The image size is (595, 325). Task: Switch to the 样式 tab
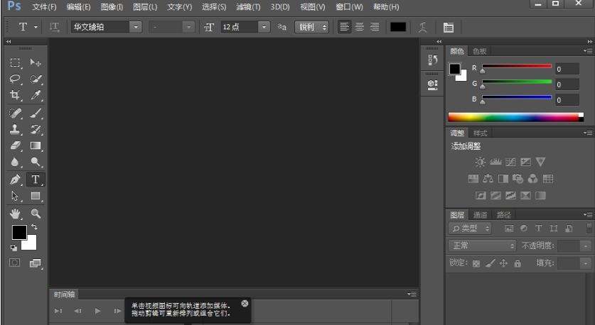480,133
